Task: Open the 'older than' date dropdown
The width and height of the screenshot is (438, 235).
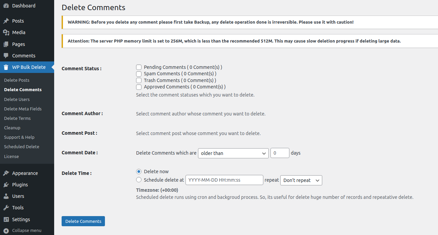Action: click(x=233, y=153)
